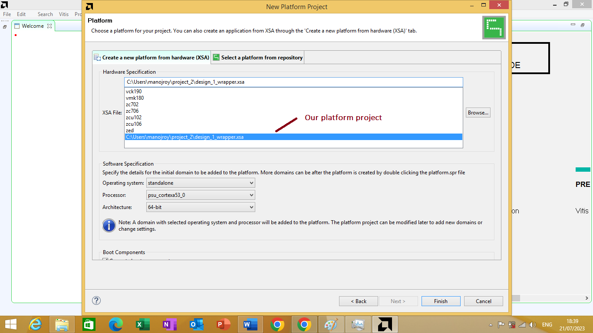Minimize the Welcome view in the Vitis window
The image size is (593, 333).
pyautogui.click(x=573, y=25)
